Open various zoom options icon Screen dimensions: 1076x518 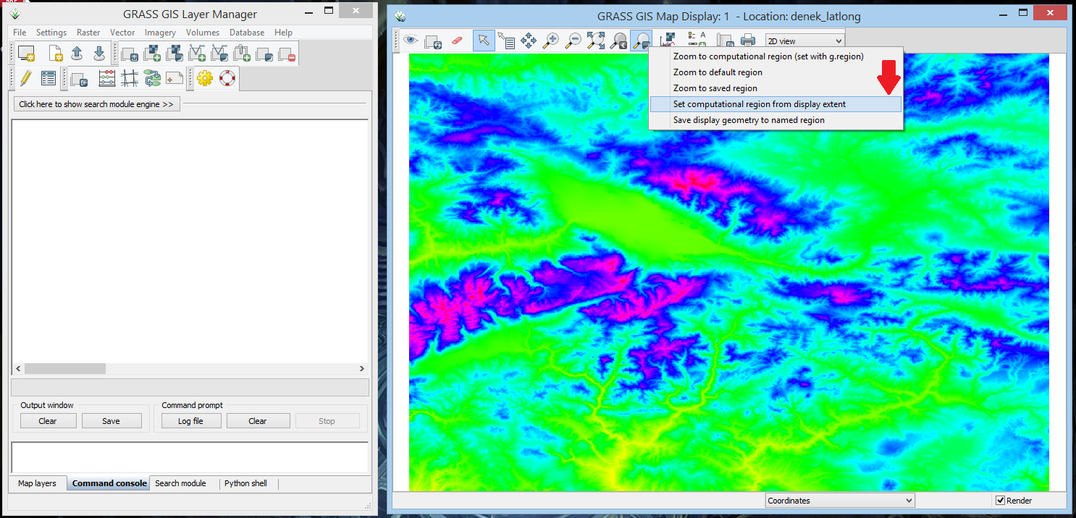(641, 41)
